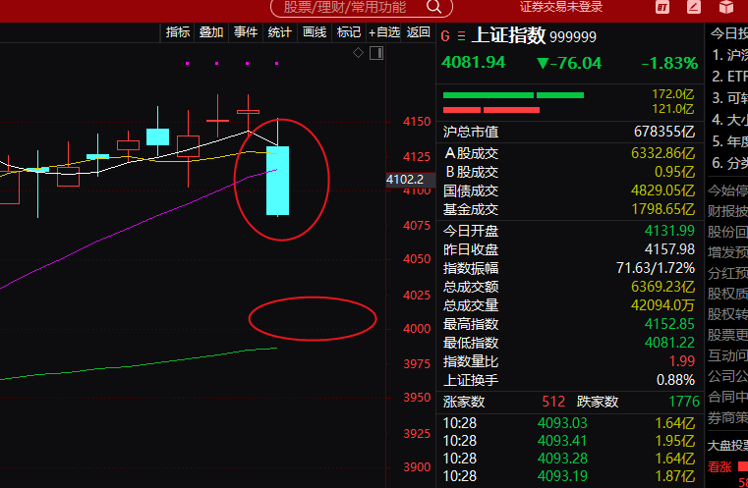Open the 标记 toolbar menu
748x488 pixels.
click(x=349, y=32)
